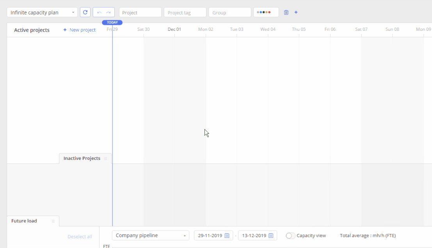This screenshot has height=248, width=432.
Task: Toggle the Capacity view switch
Action: [x=290, y=236]
